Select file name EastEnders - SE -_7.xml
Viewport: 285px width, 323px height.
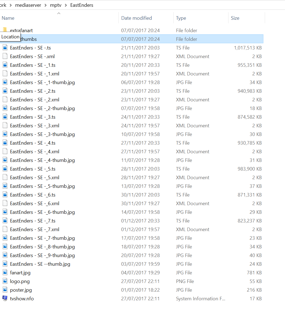[x=35, y=229]
